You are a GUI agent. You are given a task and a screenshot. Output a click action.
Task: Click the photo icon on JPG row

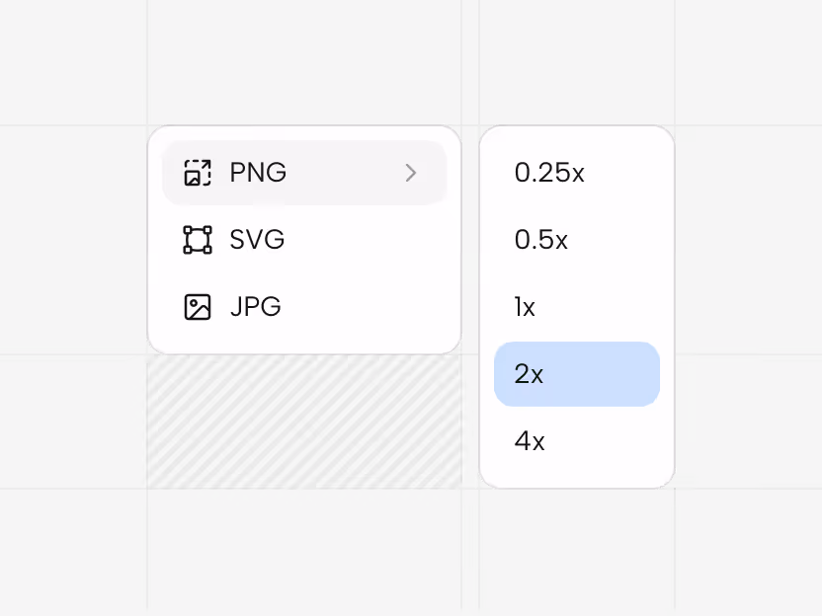pyautogui.click(x=198, y=306)
